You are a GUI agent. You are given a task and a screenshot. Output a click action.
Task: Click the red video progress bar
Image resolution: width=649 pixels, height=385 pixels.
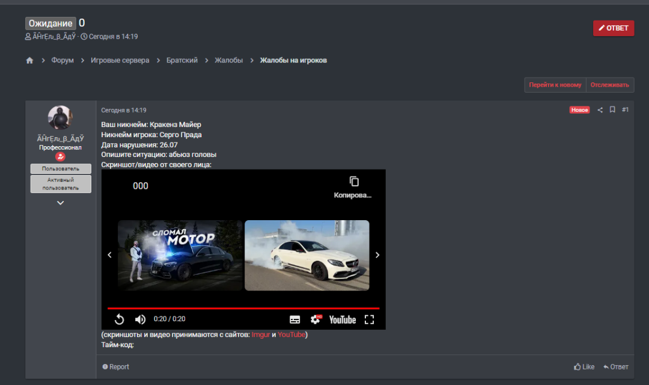tap(243, 309)
